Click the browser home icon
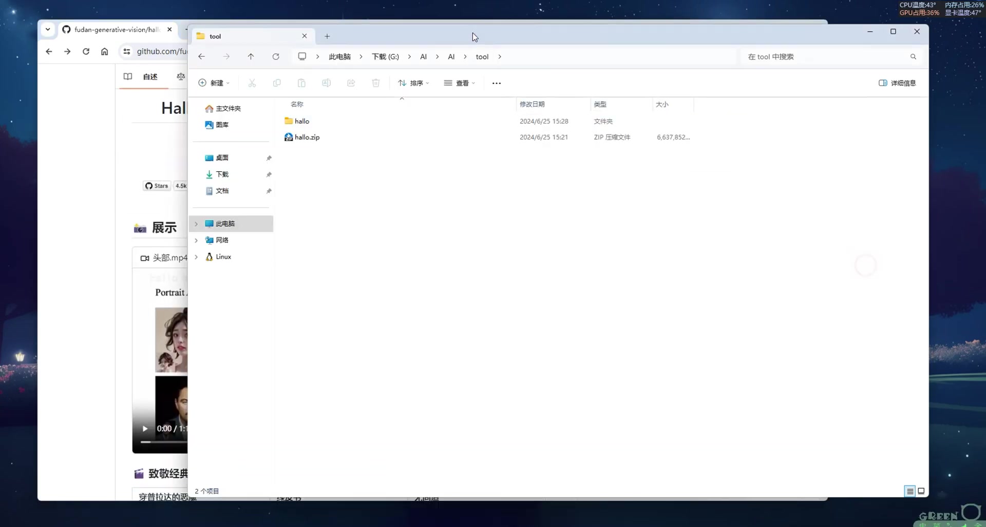This screenshot has width=986, height=527. (105, 51)
